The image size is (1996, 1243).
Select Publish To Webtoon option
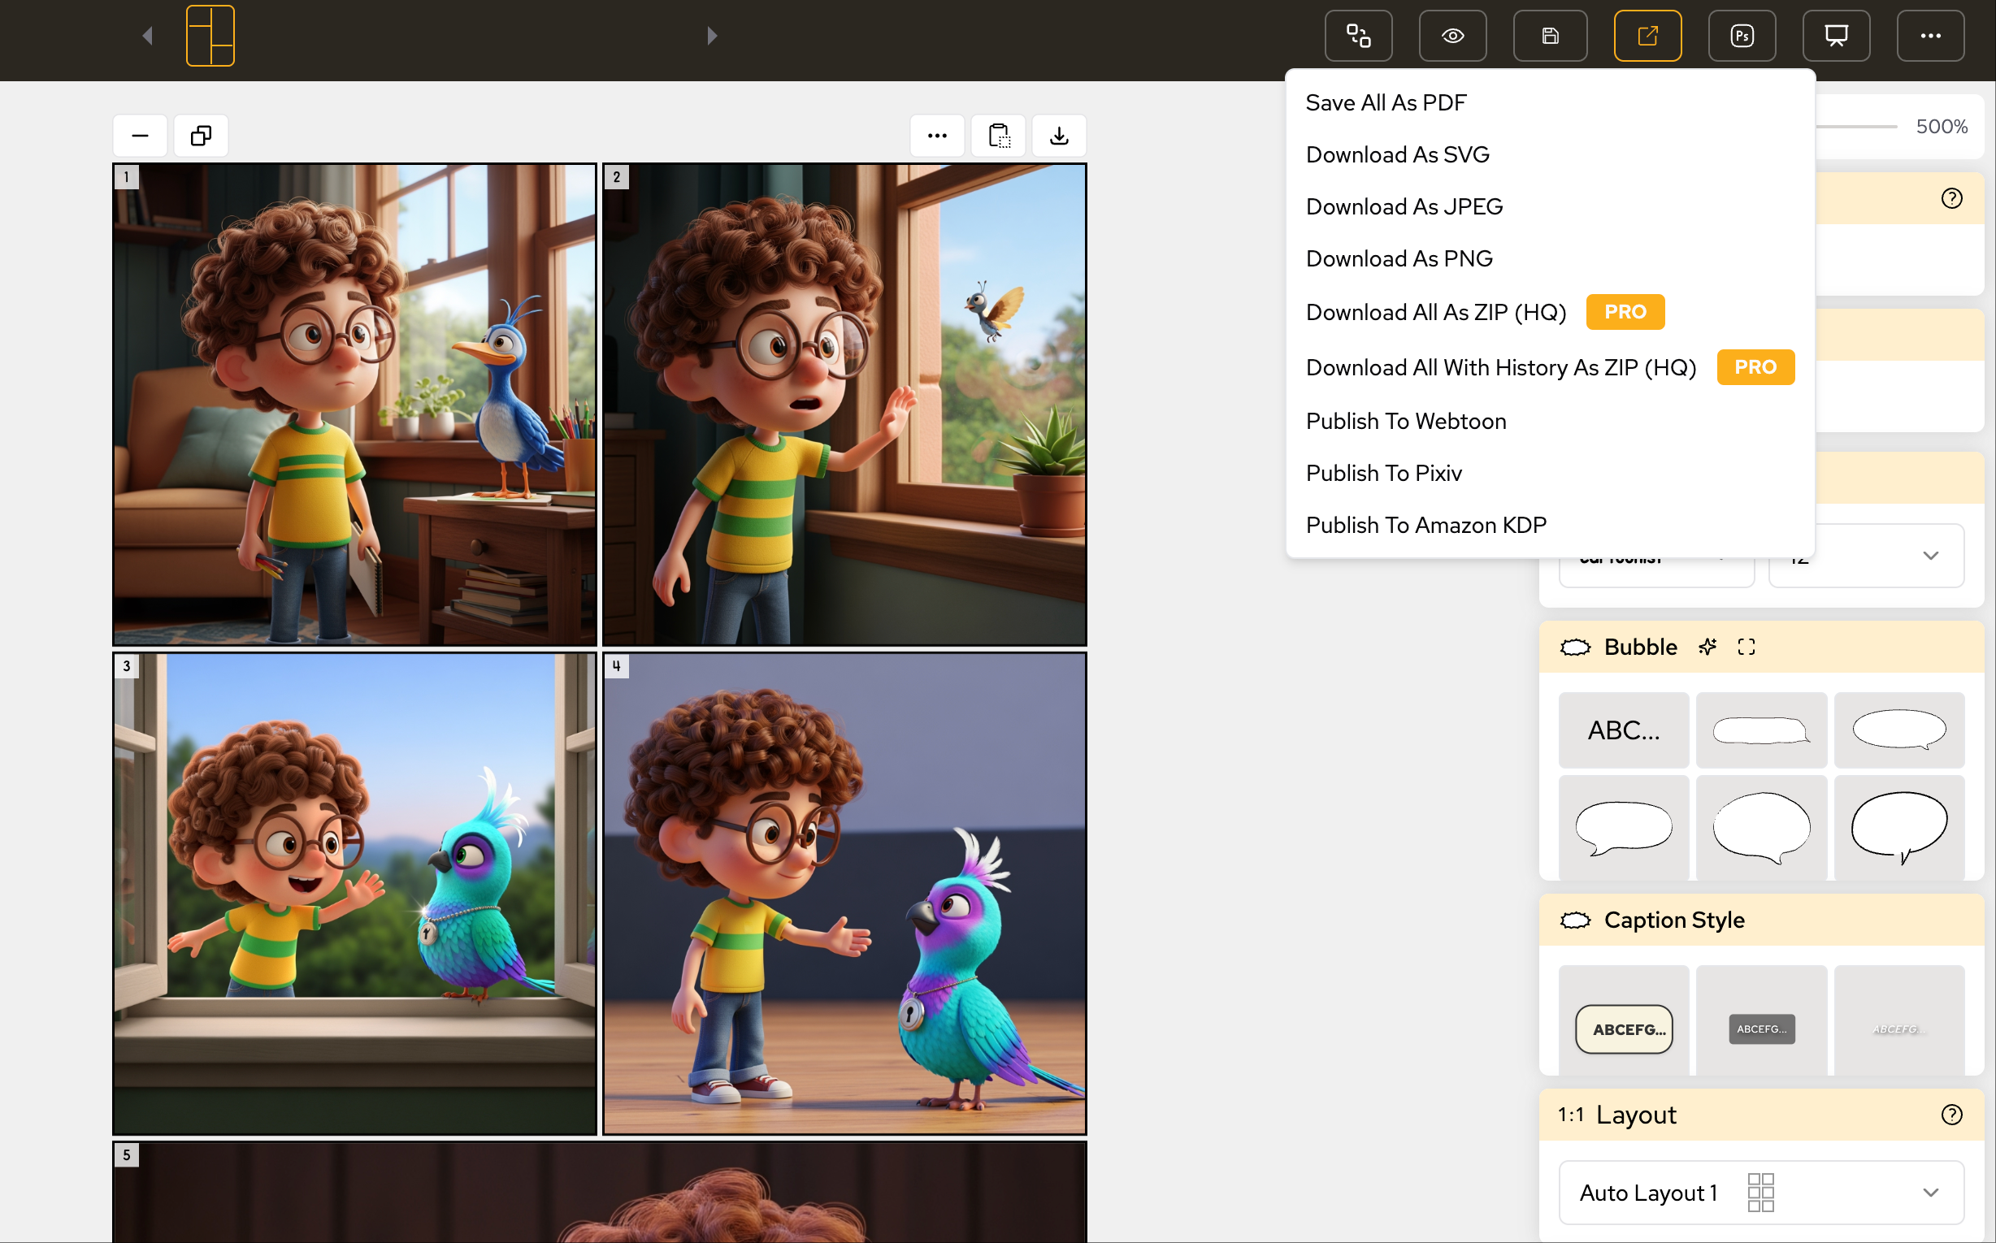1405,421
